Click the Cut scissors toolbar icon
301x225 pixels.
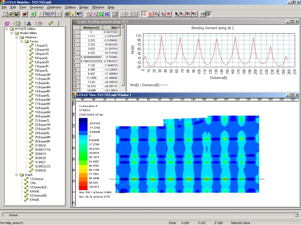pyautogui.click(x=41, y=14)
